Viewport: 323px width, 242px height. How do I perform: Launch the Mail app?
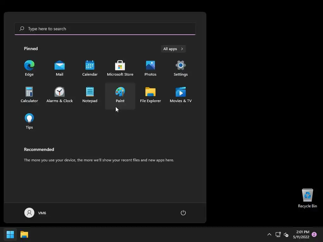[60, 68]
